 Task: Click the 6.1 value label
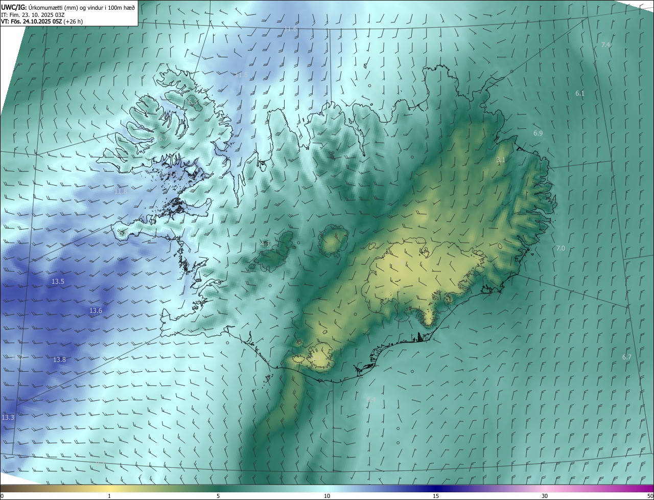pos(580,93)
